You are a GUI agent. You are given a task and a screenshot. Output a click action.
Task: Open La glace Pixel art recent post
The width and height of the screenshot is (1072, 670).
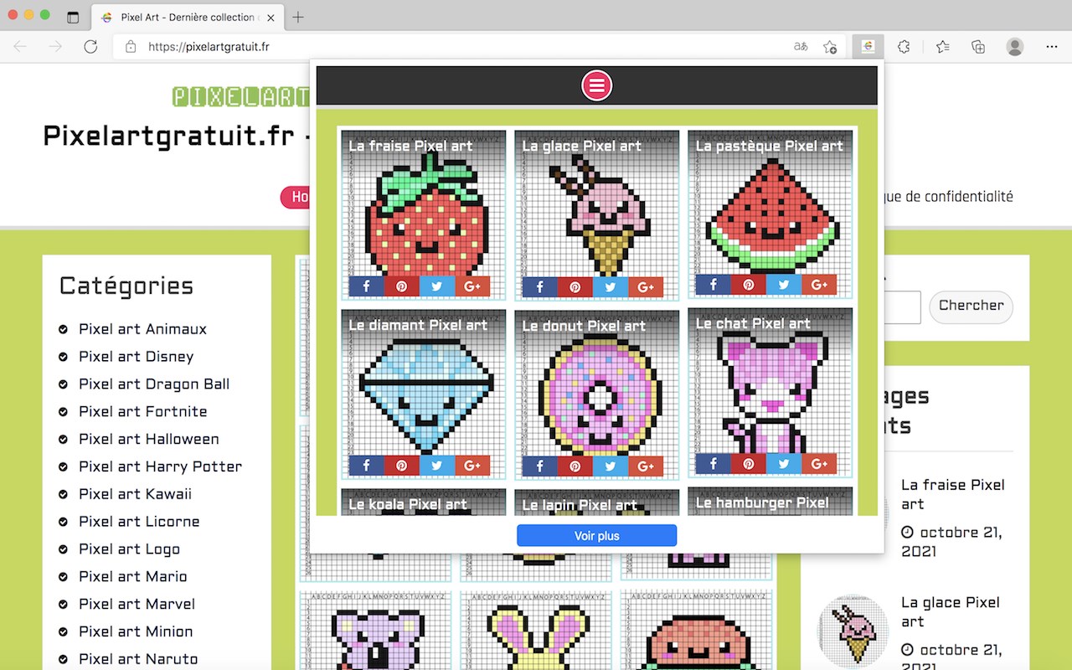(x=951, y=611)
